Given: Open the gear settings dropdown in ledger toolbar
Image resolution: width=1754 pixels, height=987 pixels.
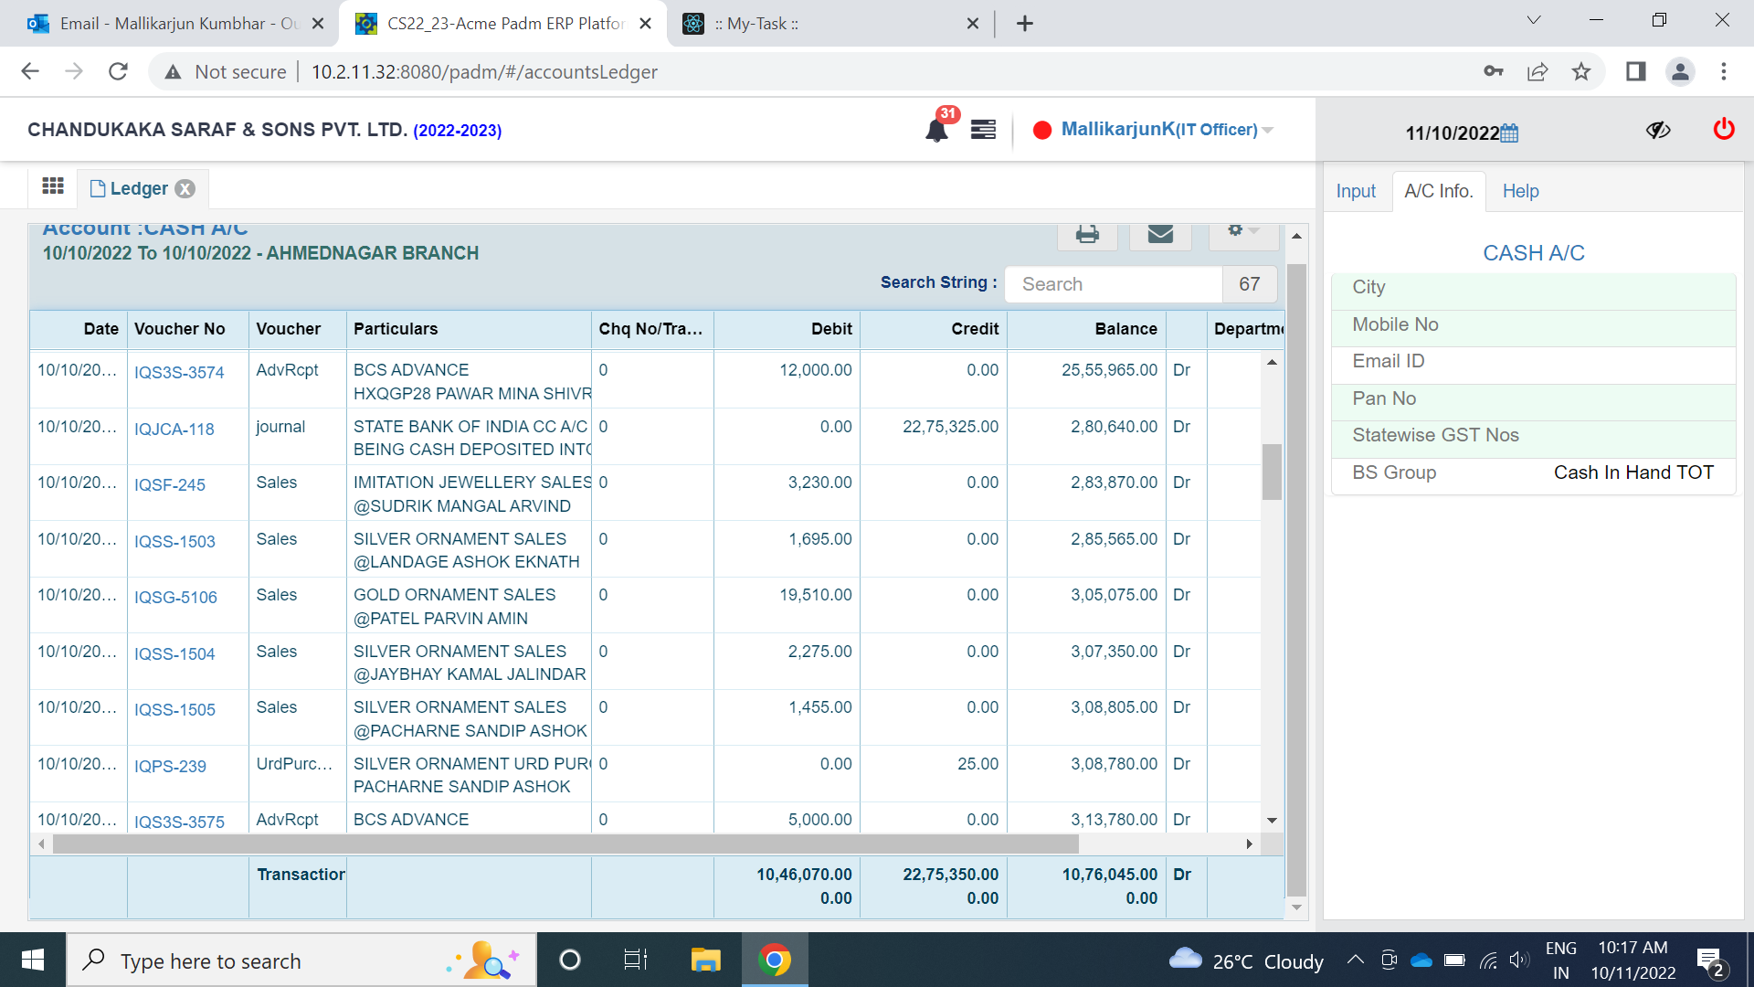Looking at the screenshot, I should click(1242, 232).
